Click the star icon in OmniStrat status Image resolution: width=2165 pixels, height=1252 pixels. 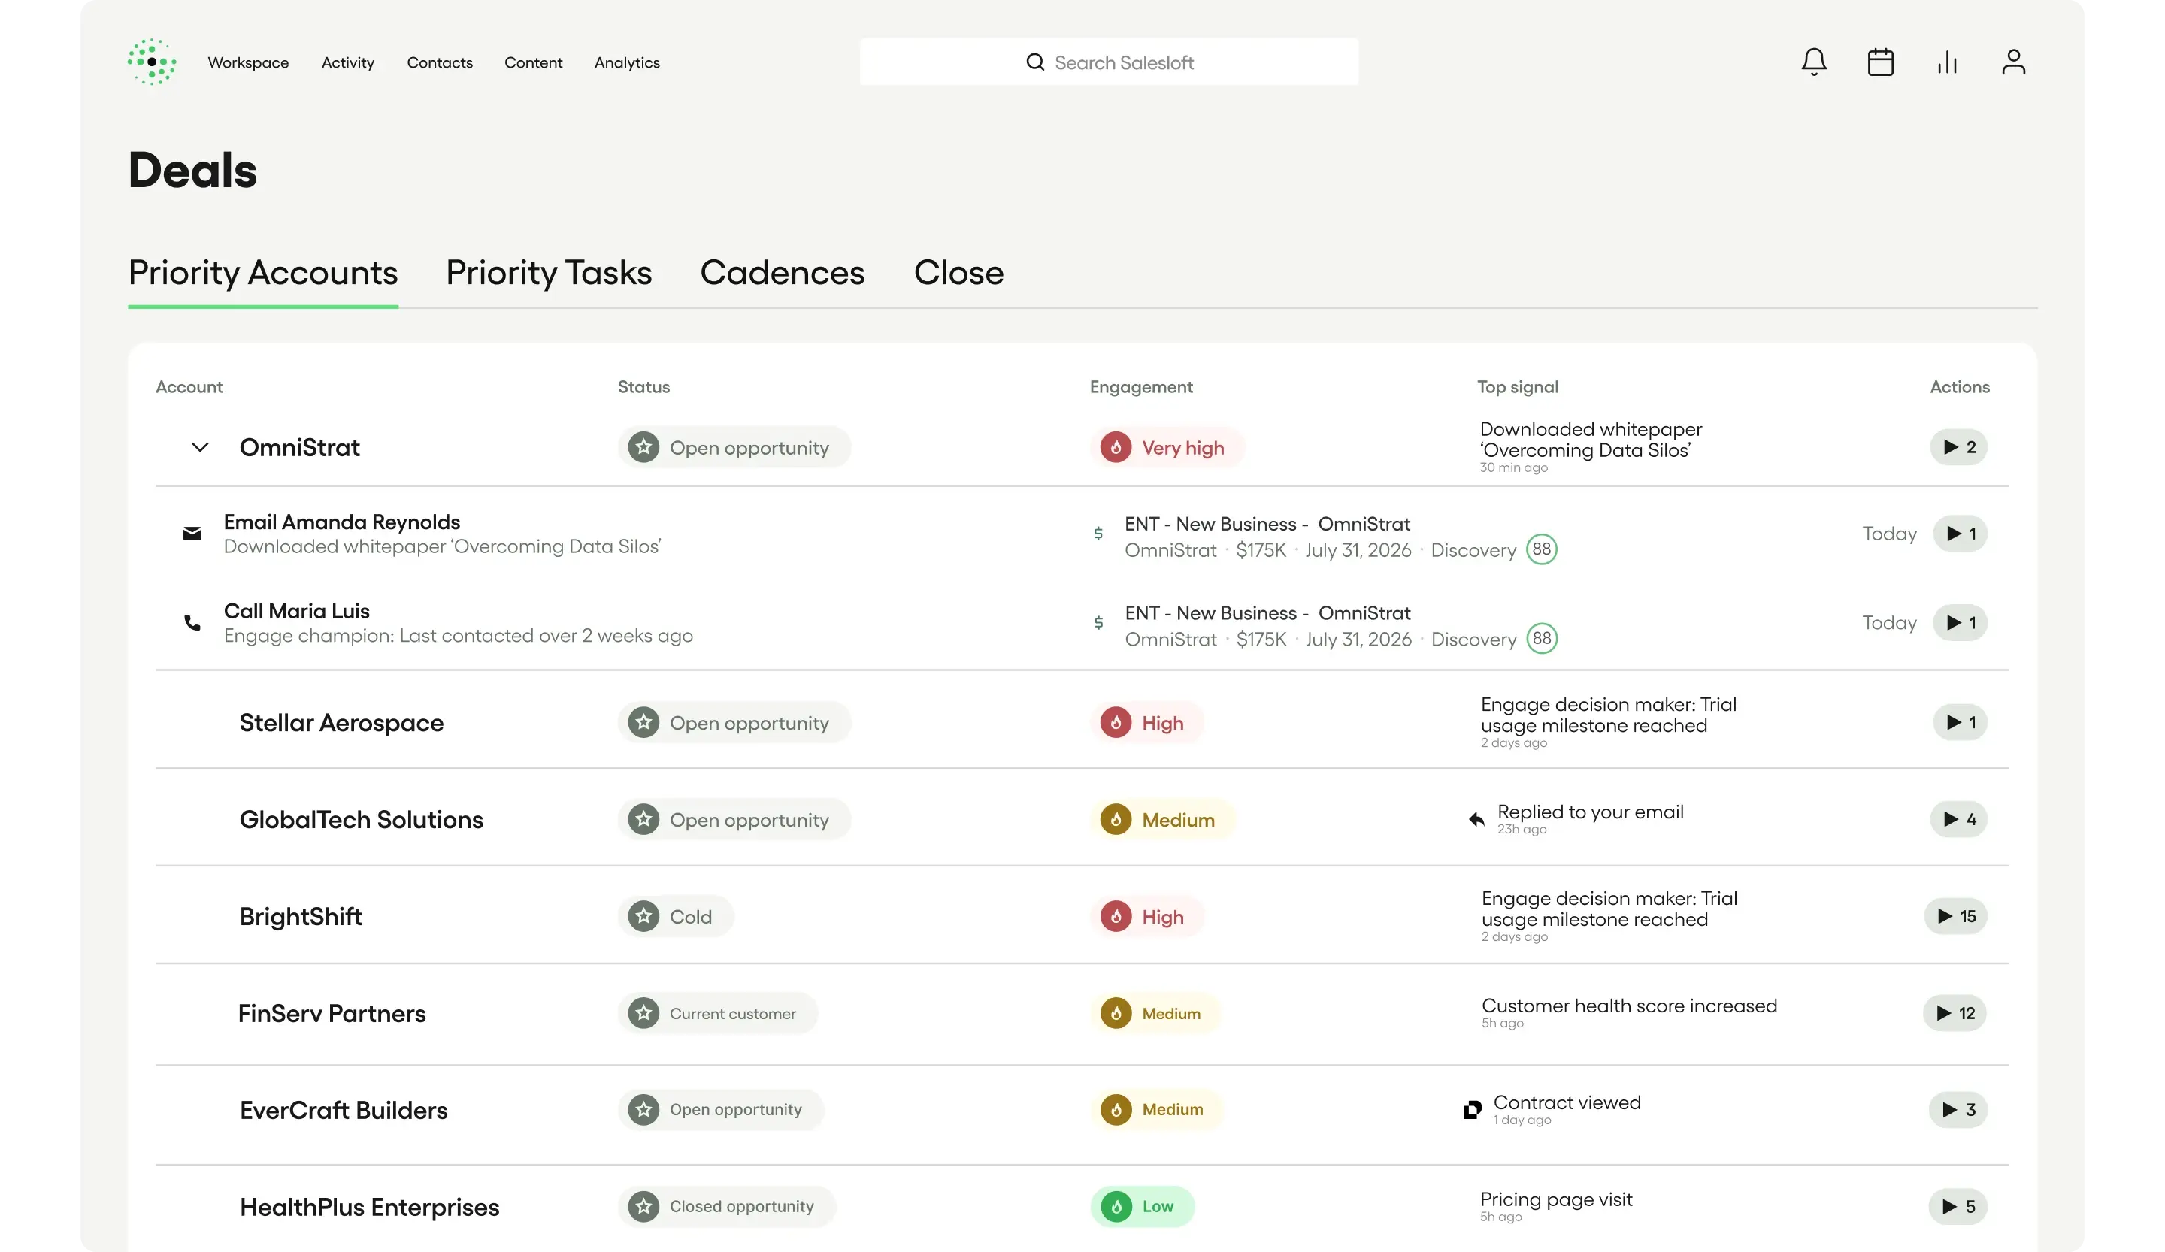tap(643, 447)
